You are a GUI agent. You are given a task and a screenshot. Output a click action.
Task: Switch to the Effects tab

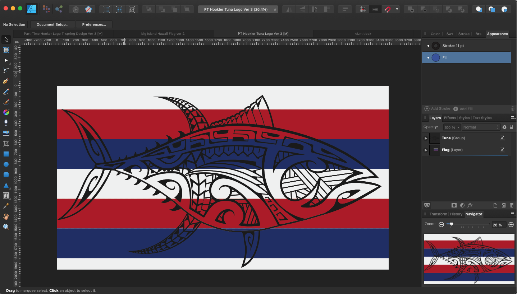pos(450,118)
